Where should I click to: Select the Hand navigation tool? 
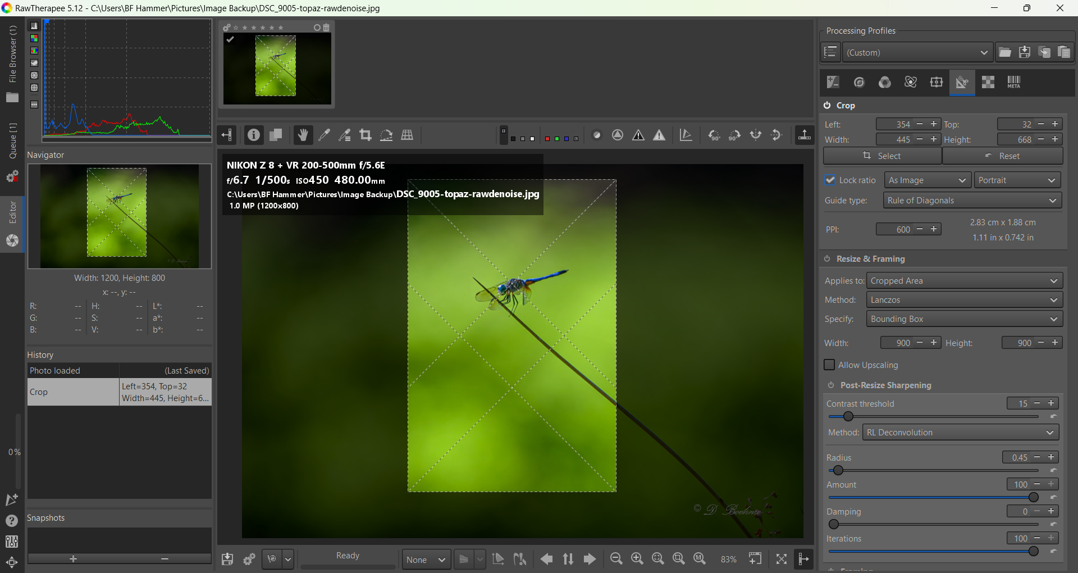303,135
